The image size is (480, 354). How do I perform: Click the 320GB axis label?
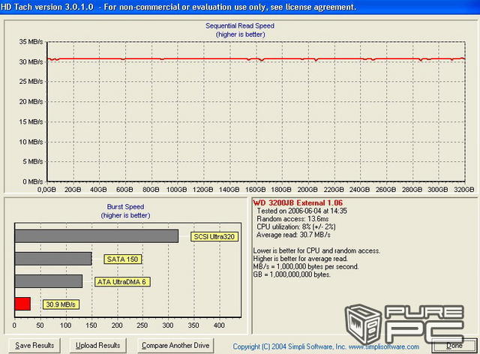(x=464, y=190)
